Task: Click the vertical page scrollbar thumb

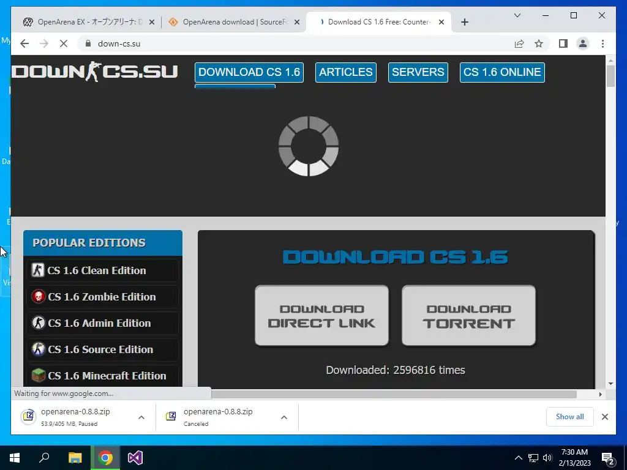Action: (610, 76)
